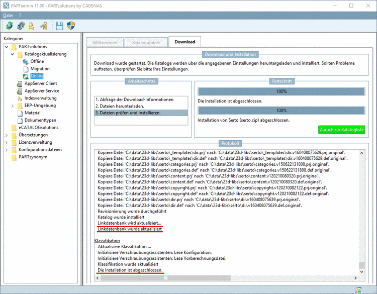Click the Dokumenttypen document icon
Viewport: 377px width, 294px height.
coord(20,121)
